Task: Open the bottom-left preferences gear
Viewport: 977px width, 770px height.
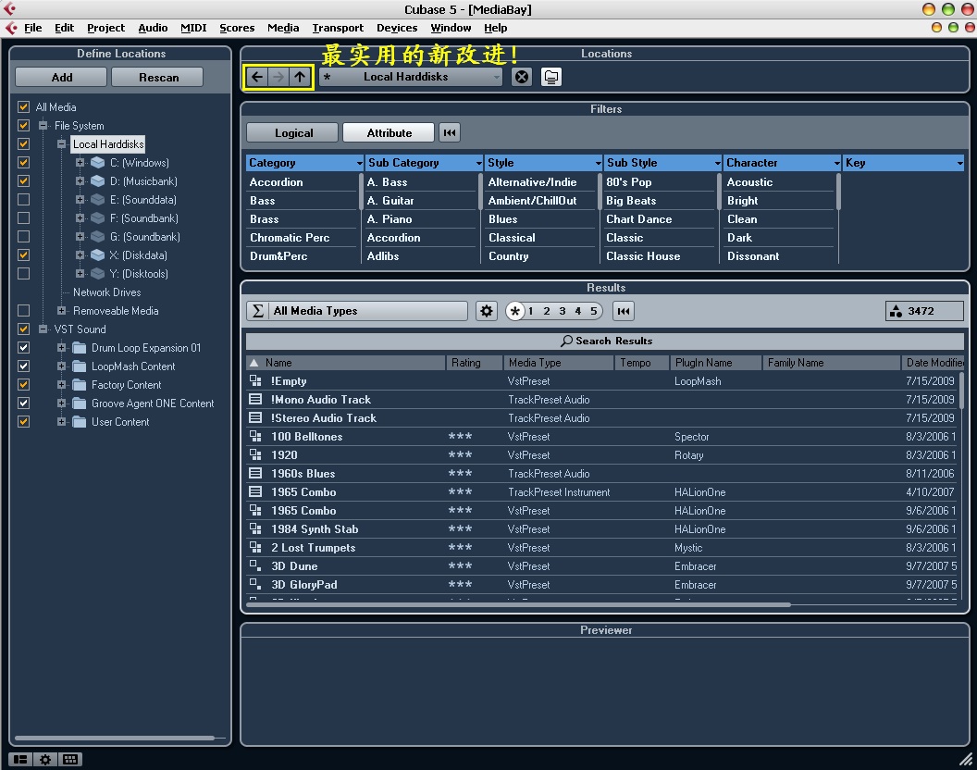Action: pos(44,759)
